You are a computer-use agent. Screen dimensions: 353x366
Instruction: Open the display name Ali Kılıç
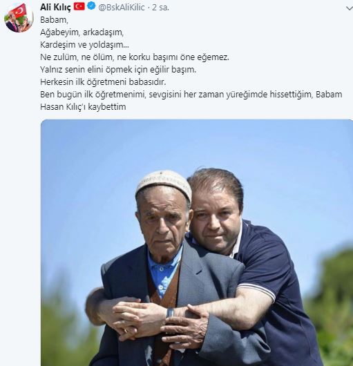click(x=55, y=7)
